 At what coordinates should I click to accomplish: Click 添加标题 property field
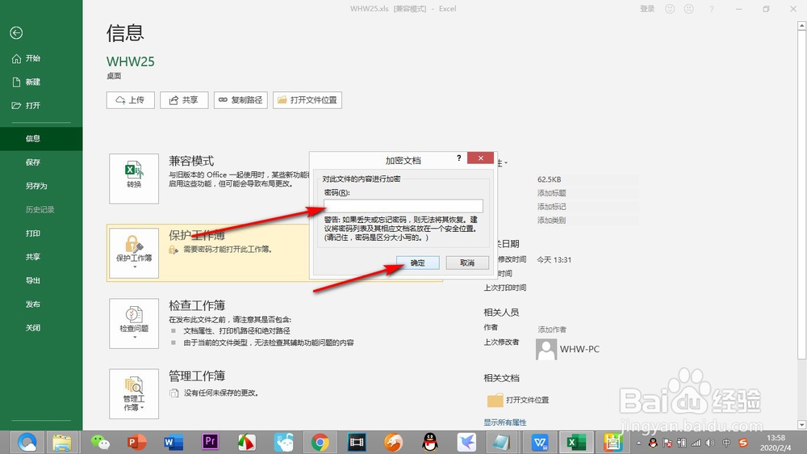point(552,193)
